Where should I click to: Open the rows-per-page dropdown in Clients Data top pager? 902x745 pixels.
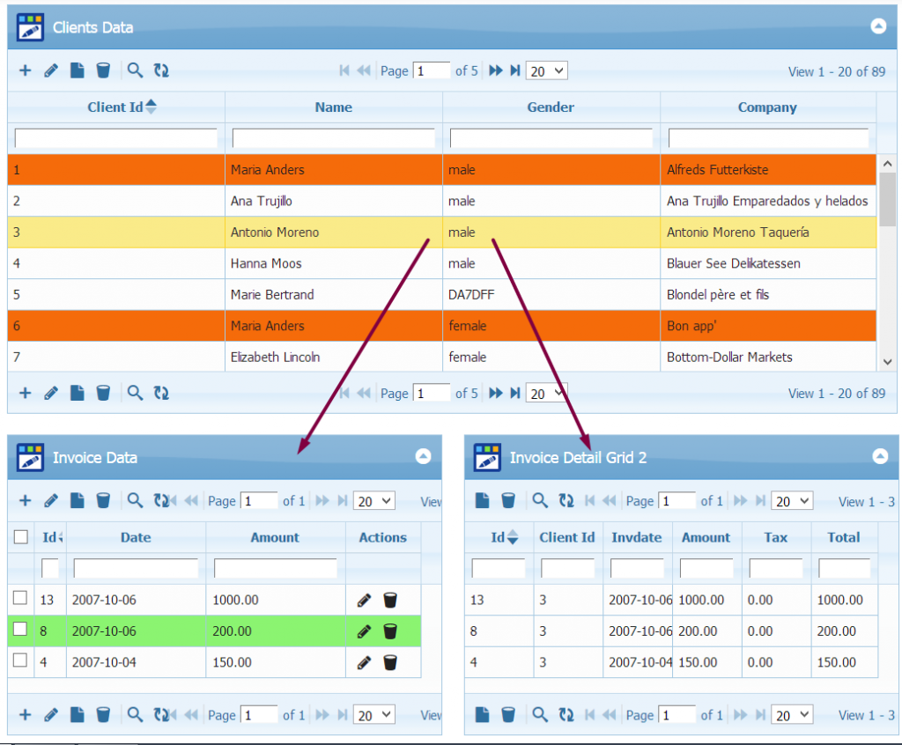tap(546, 71)
